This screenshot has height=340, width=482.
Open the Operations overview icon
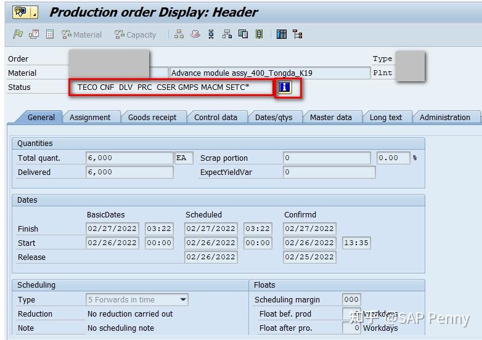pos(211,34)
